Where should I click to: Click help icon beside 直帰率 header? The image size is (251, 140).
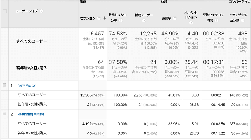click(175, 18)
